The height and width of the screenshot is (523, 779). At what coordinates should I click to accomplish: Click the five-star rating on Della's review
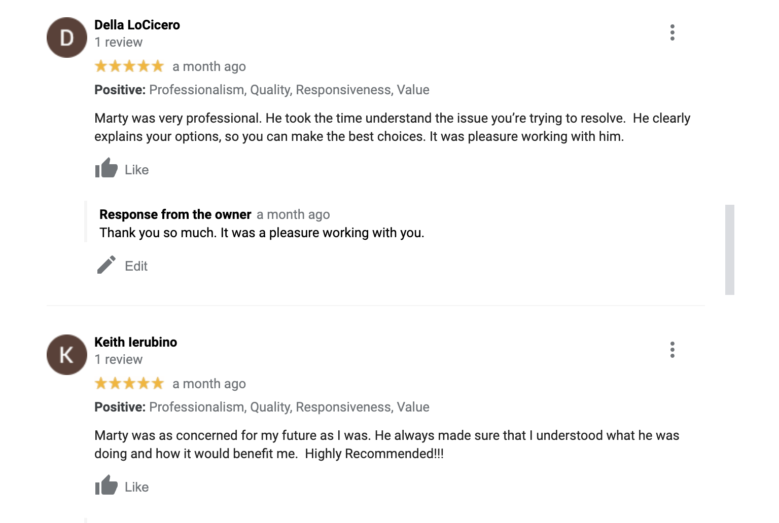[129, 66]
